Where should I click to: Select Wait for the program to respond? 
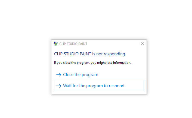[x=94, y=86]
